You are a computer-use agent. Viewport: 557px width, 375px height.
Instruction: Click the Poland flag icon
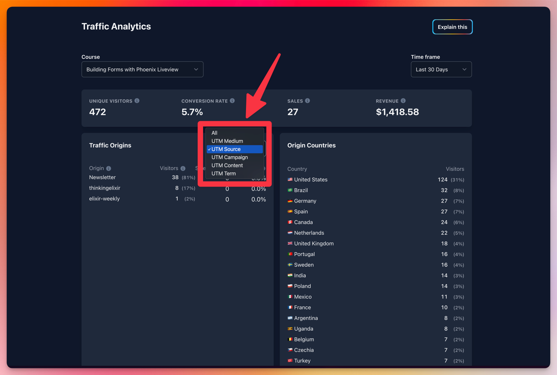coord(290,286)
